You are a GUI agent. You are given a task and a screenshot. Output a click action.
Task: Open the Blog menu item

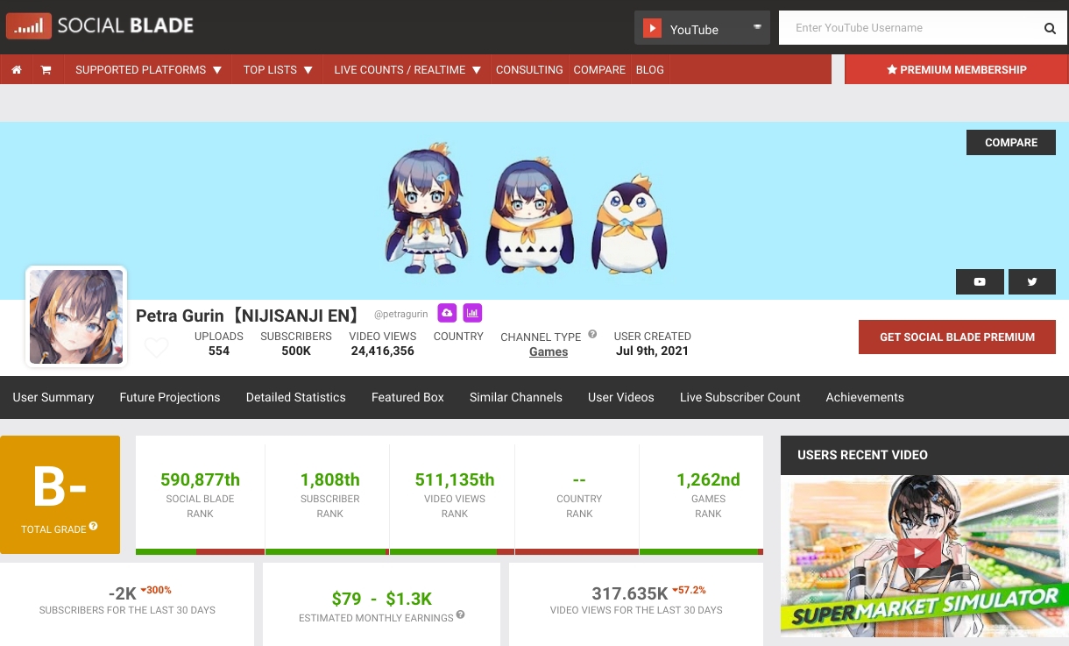(x=649, y=70)
